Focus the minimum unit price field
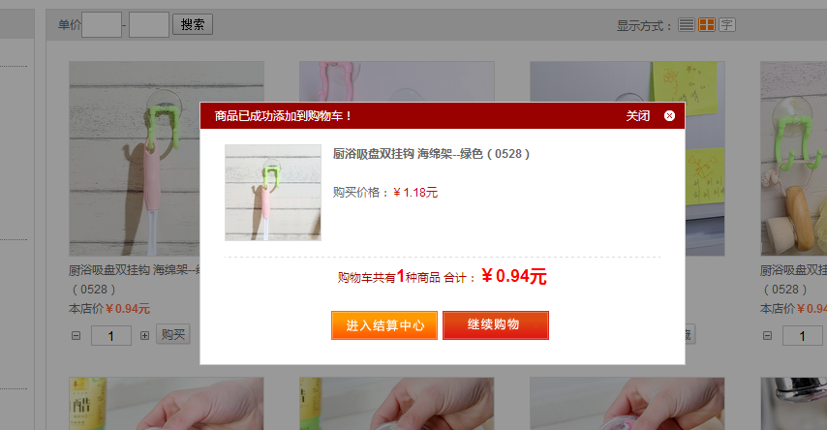 click(102, 25)
